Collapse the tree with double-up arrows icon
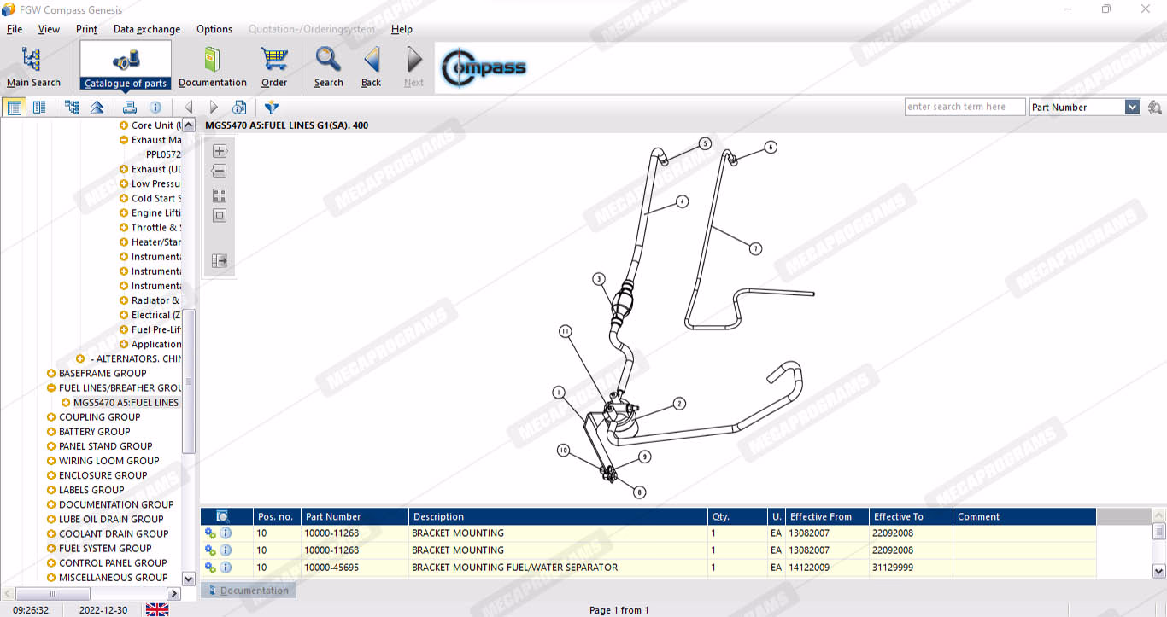This screenshot has height=617, width=1167. click(x=97, y=108)
